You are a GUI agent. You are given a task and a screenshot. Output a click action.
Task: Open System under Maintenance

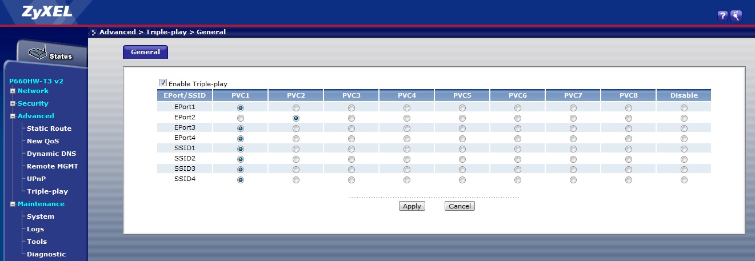(x=41, y=216)
